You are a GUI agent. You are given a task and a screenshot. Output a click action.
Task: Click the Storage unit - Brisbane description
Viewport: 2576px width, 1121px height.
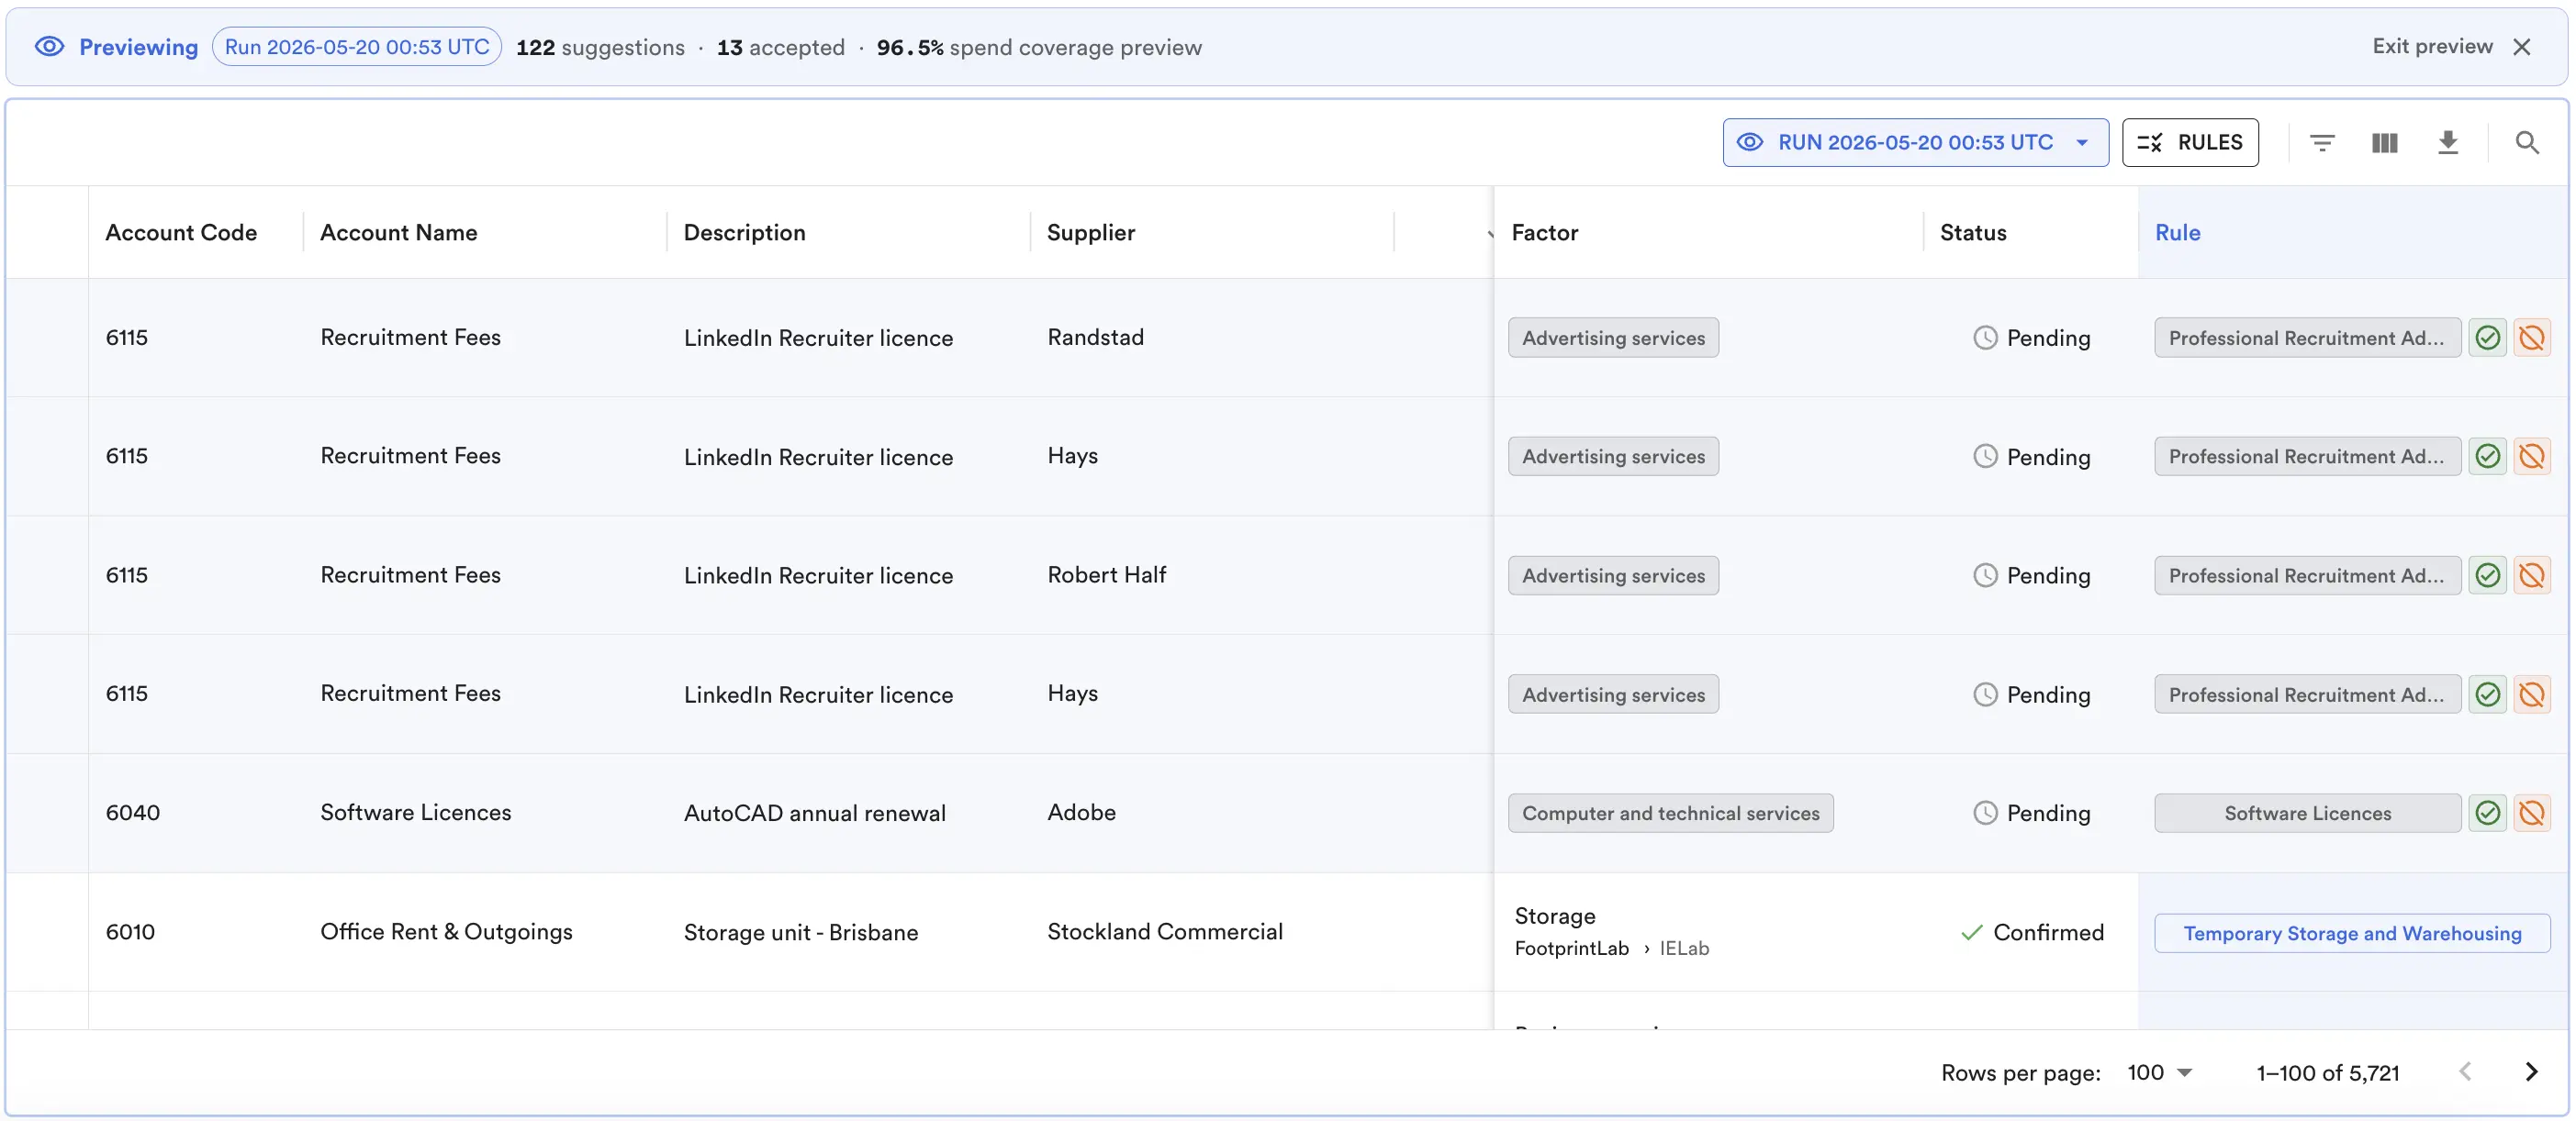[800, 932]
